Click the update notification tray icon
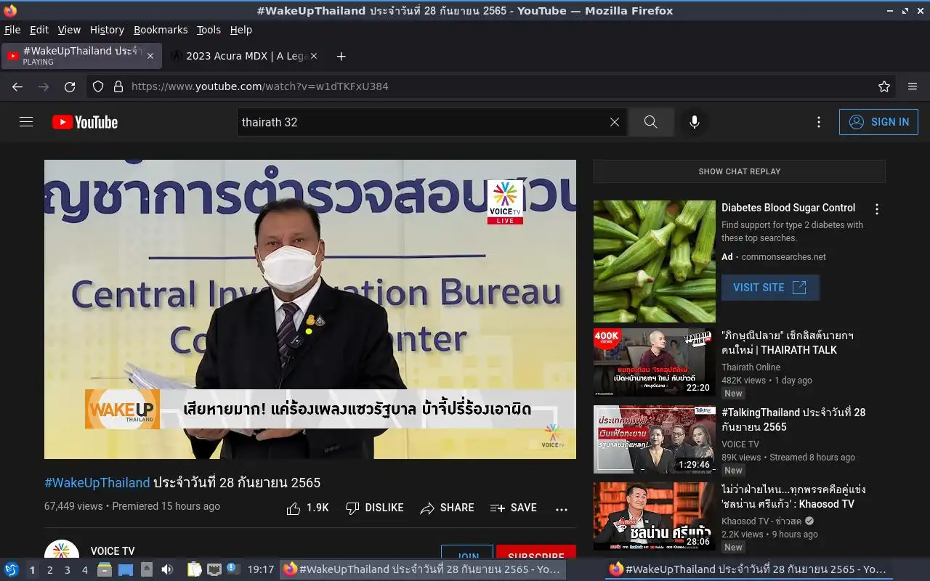The width and height of the screenshot is (930, 581). [x=232, y=569]
